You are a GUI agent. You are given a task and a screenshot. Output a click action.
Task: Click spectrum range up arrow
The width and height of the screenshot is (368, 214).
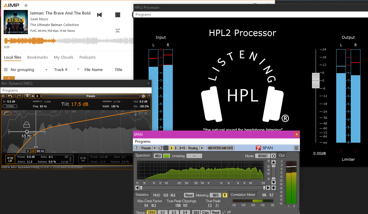point(274,162)
